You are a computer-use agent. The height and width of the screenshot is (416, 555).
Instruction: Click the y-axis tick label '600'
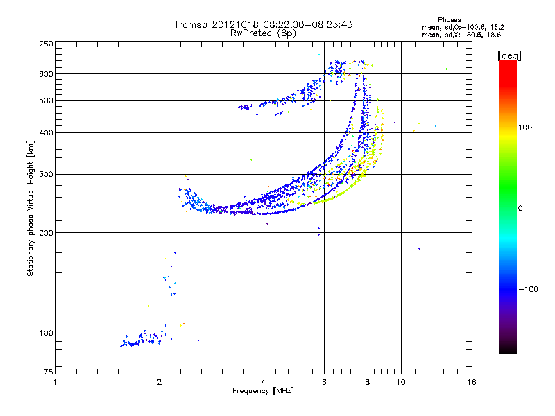pyautogui.click(x=46, y=74)
